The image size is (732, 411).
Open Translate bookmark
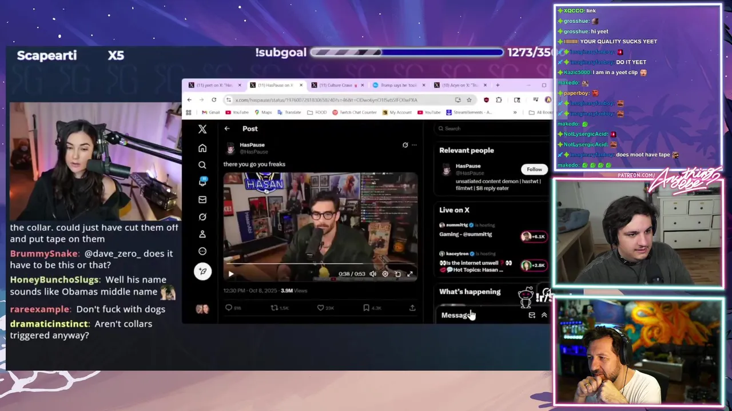[289, 112]
